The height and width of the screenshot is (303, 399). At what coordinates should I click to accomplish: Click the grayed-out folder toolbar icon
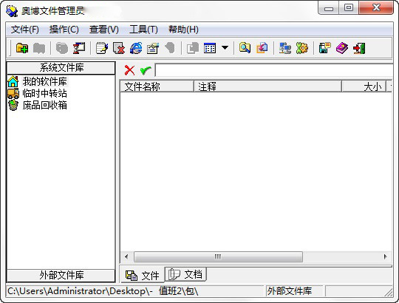39,48
